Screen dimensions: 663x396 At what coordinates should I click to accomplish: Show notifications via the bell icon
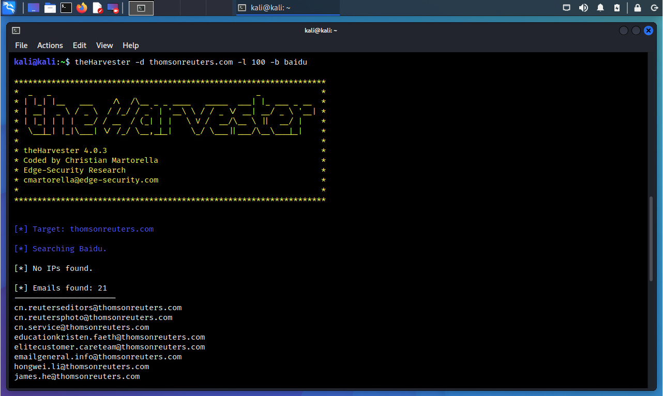coord(600,8)
